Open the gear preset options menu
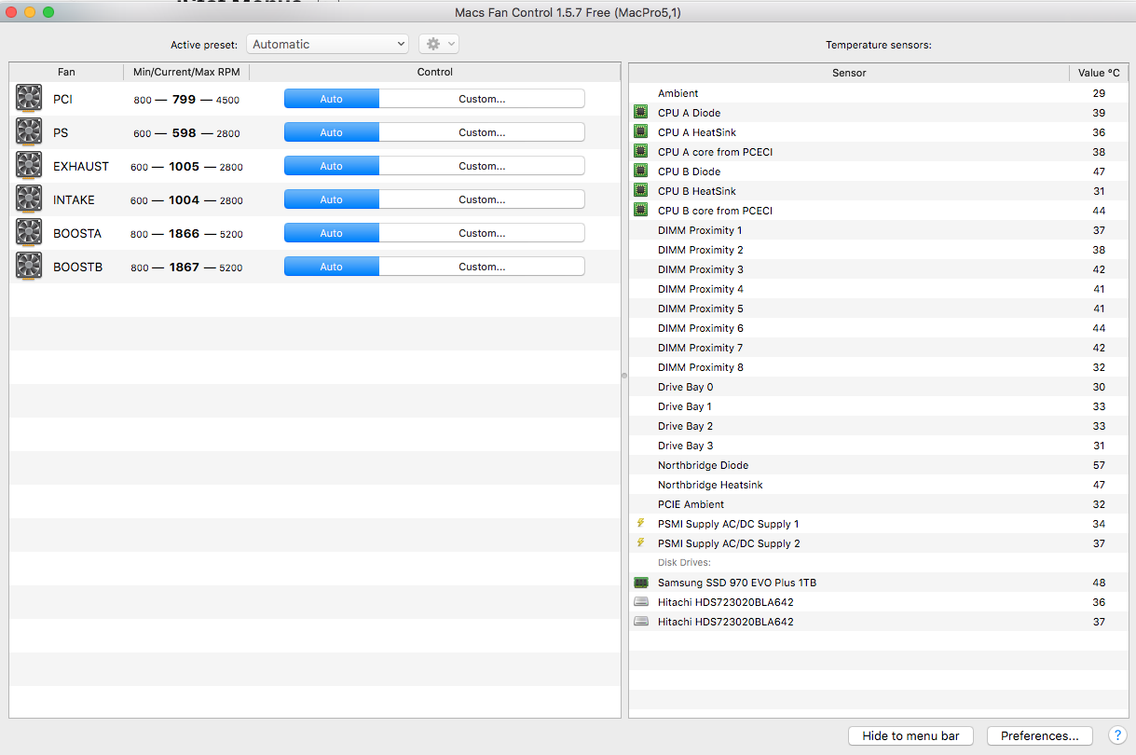 click(439, 44)
